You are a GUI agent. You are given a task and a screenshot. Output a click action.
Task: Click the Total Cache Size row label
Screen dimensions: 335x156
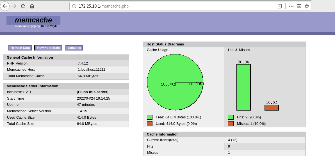pos(20,123)
